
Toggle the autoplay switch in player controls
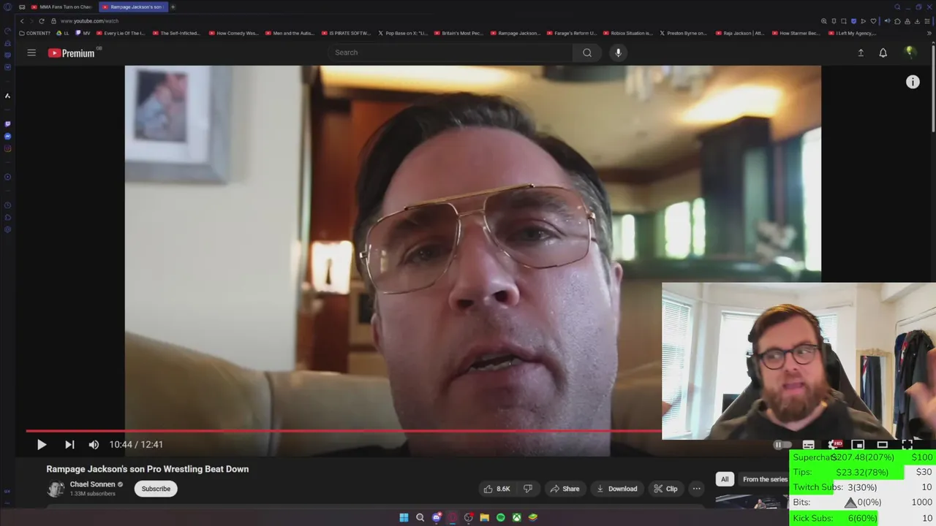pos(781,444)
